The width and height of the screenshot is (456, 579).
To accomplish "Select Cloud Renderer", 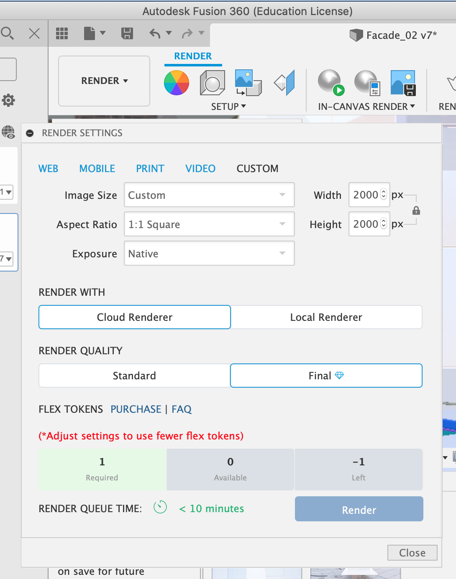I will click(135, 317).
